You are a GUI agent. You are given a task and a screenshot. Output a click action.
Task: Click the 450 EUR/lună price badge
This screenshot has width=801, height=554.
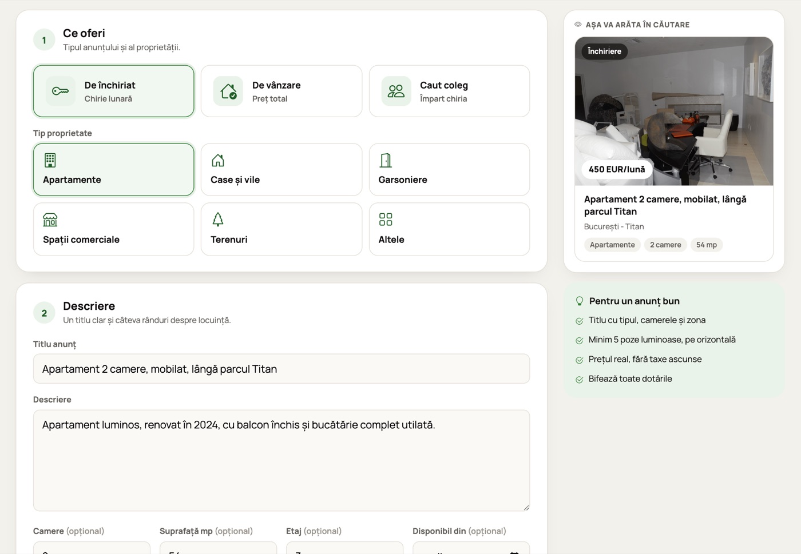(x=617, y=169)
